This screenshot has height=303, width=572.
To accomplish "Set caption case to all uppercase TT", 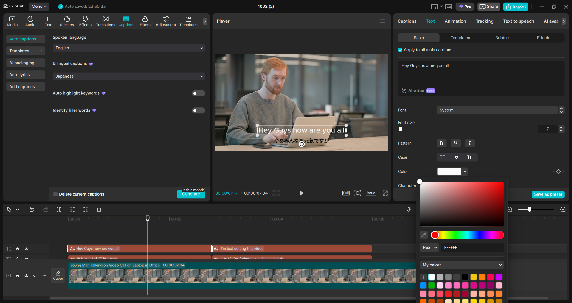I will (x=443, y=157).
